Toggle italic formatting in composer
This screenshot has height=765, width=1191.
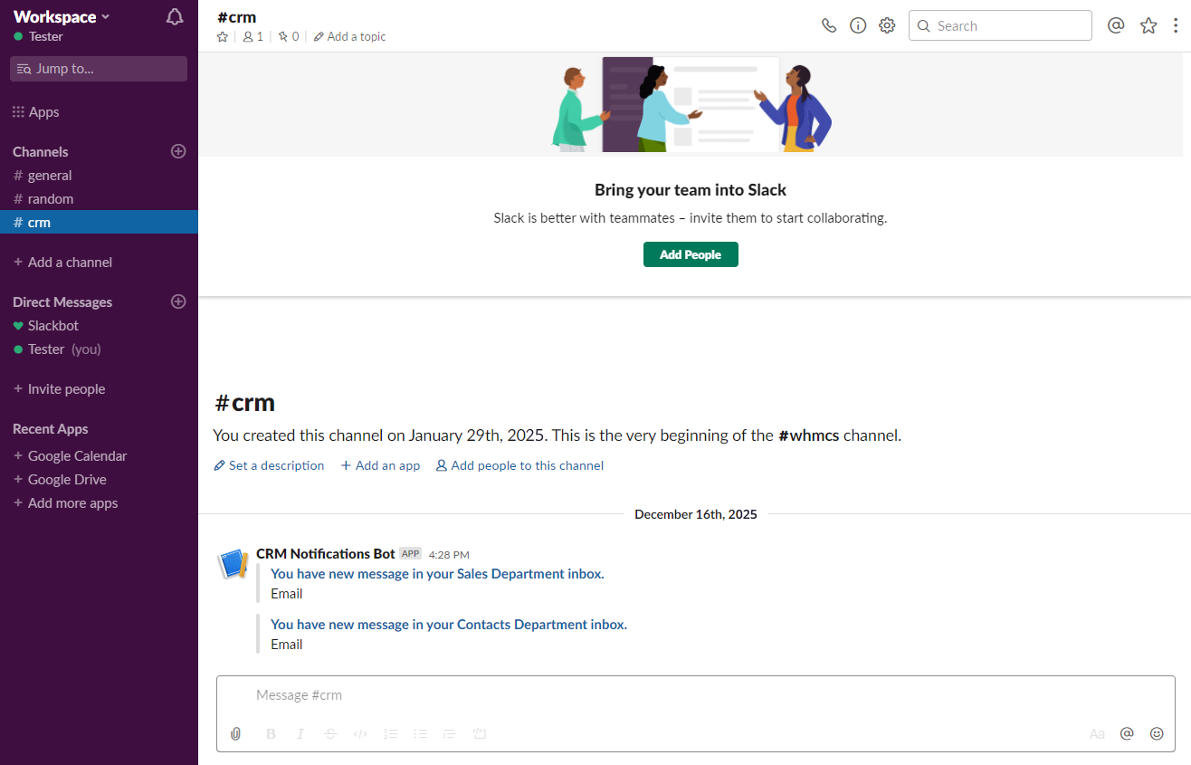pos(300,733)
